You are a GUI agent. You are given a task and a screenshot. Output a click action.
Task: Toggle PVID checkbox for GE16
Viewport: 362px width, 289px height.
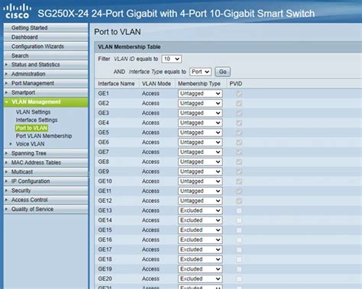point(239,240)
